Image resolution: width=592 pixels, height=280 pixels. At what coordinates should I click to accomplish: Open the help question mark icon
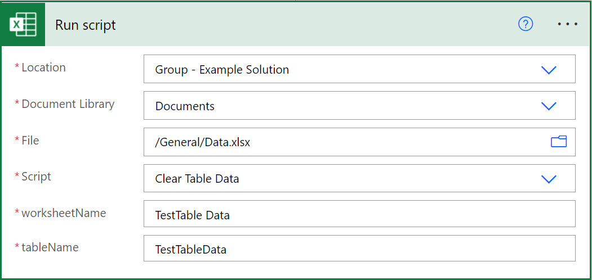tap(526, 24)
